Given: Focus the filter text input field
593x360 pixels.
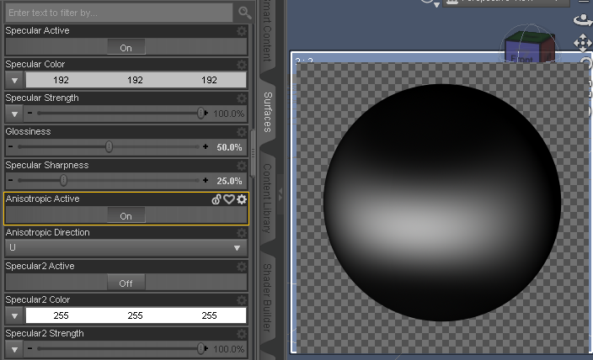Looking at the screenshot, I should [119, 13].
